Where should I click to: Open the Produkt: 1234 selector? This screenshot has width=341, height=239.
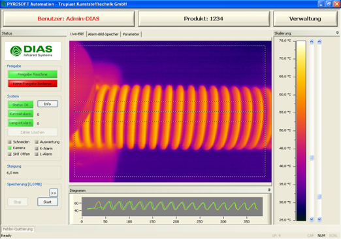click(x=204, y=19)
